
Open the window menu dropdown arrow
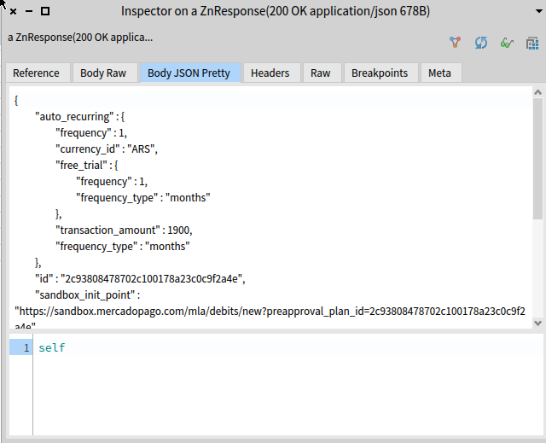pyautogui.click(x=538, y=11)
